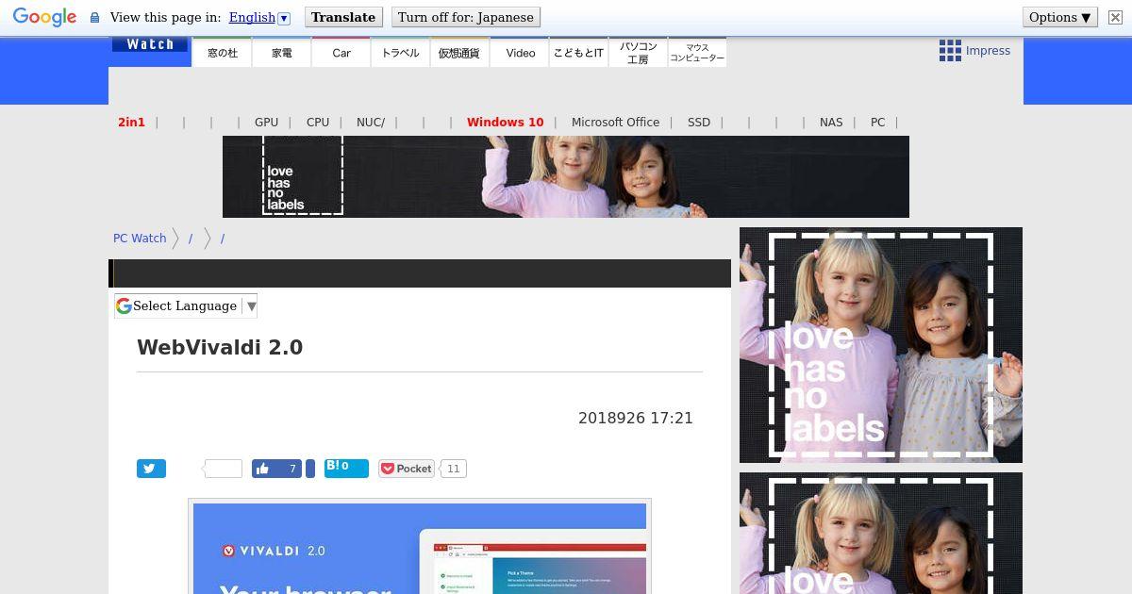Click the Pocket count 11

pyautogui.click(x=454, y=469)
